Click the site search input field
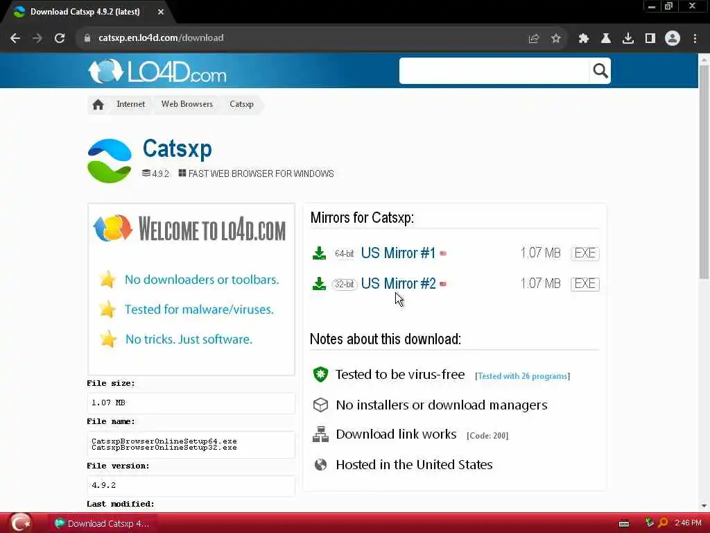 (494, 71)
